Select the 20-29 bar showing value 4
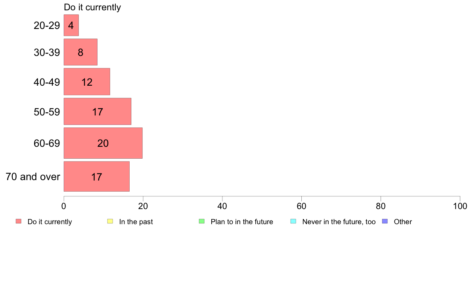Viewport: 471px width, 292px height. (71, 25)
